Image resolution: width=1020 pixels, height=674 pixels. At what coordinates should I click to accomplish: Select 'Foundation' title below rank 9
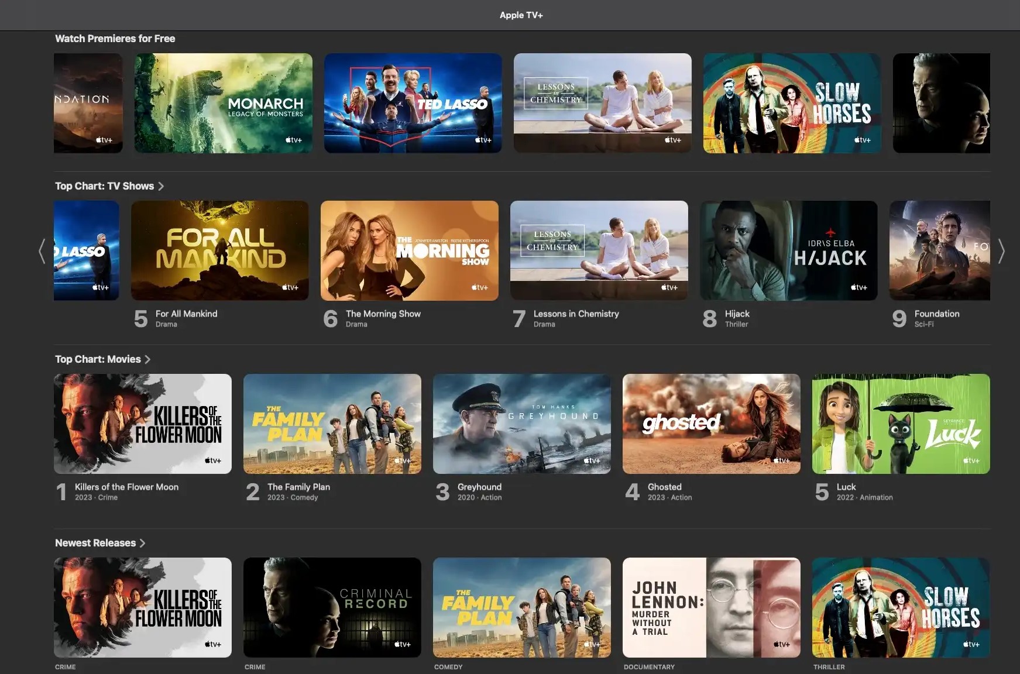pyautogui.click(x=937, y=314)
